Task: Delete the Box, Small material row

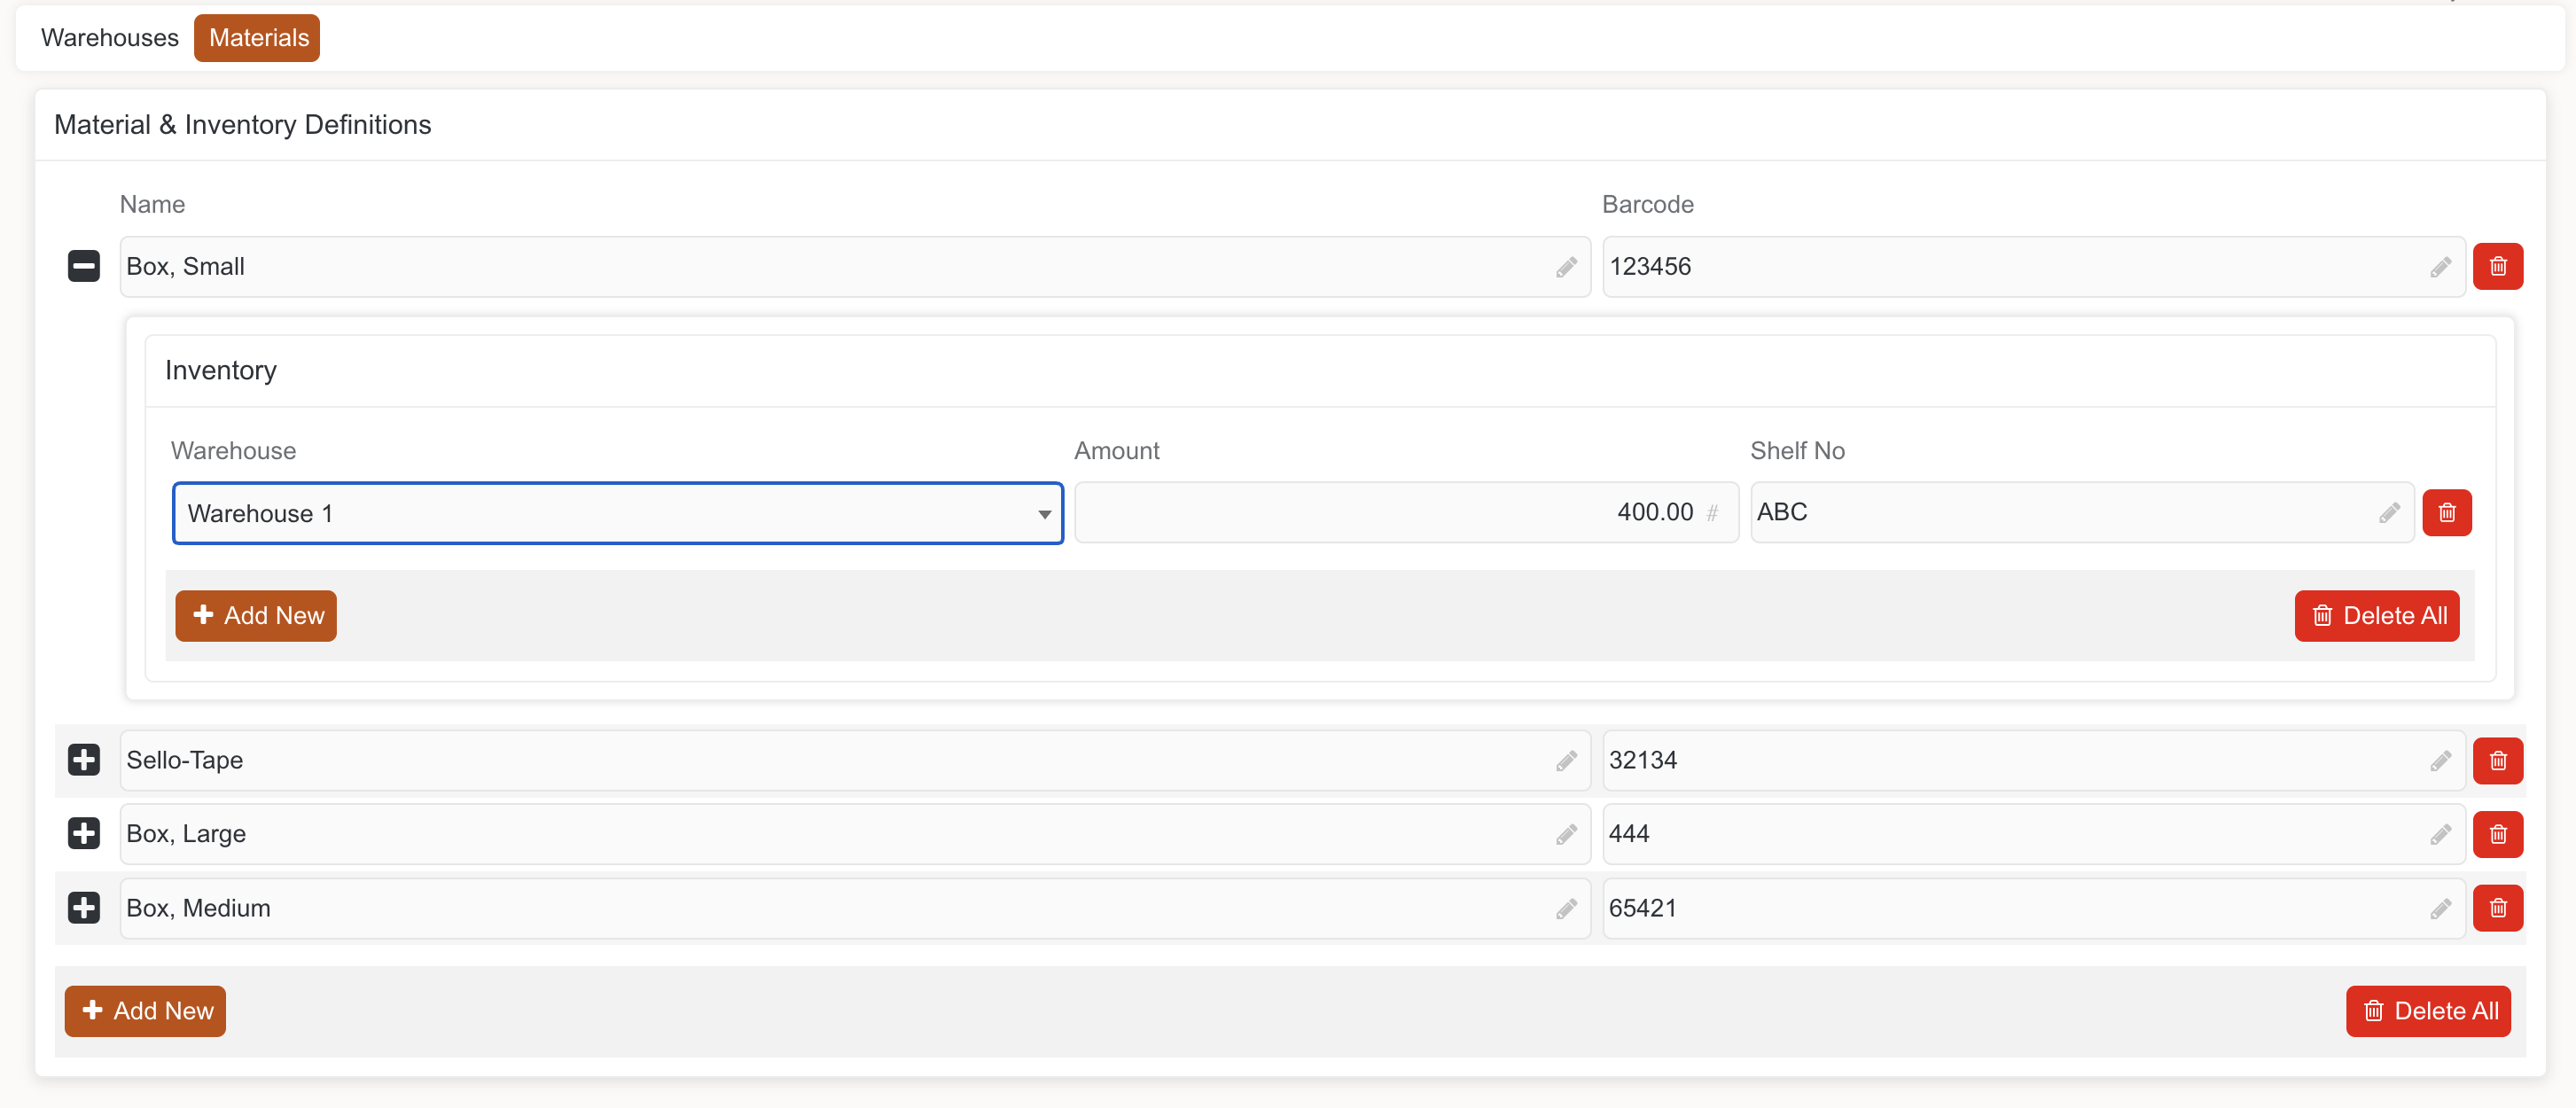Action: point(2497,267)
